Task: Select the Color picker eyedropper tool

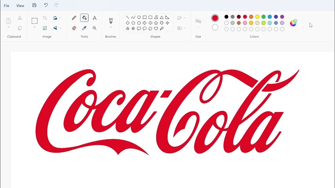Action: tap(84, 28)
